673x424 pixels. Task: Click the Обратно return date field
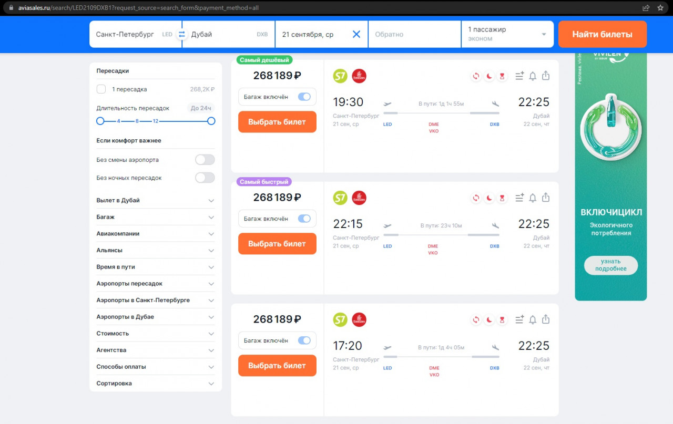[x=415, y=34]
